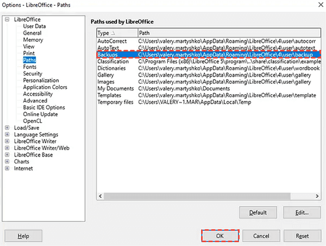Confirm settings with OK

(x=220, y=236)
